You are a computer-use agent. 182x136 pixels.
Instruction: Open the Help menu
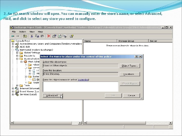[x=40, y=31]
